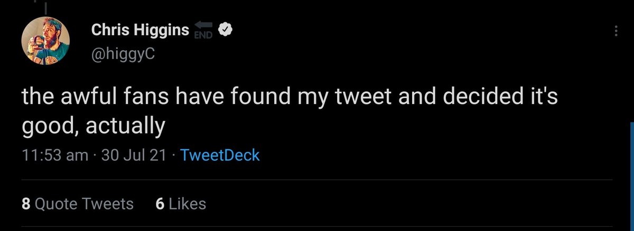Click the word 'Likes' label
634x231 pixels.
click(188, 204)
